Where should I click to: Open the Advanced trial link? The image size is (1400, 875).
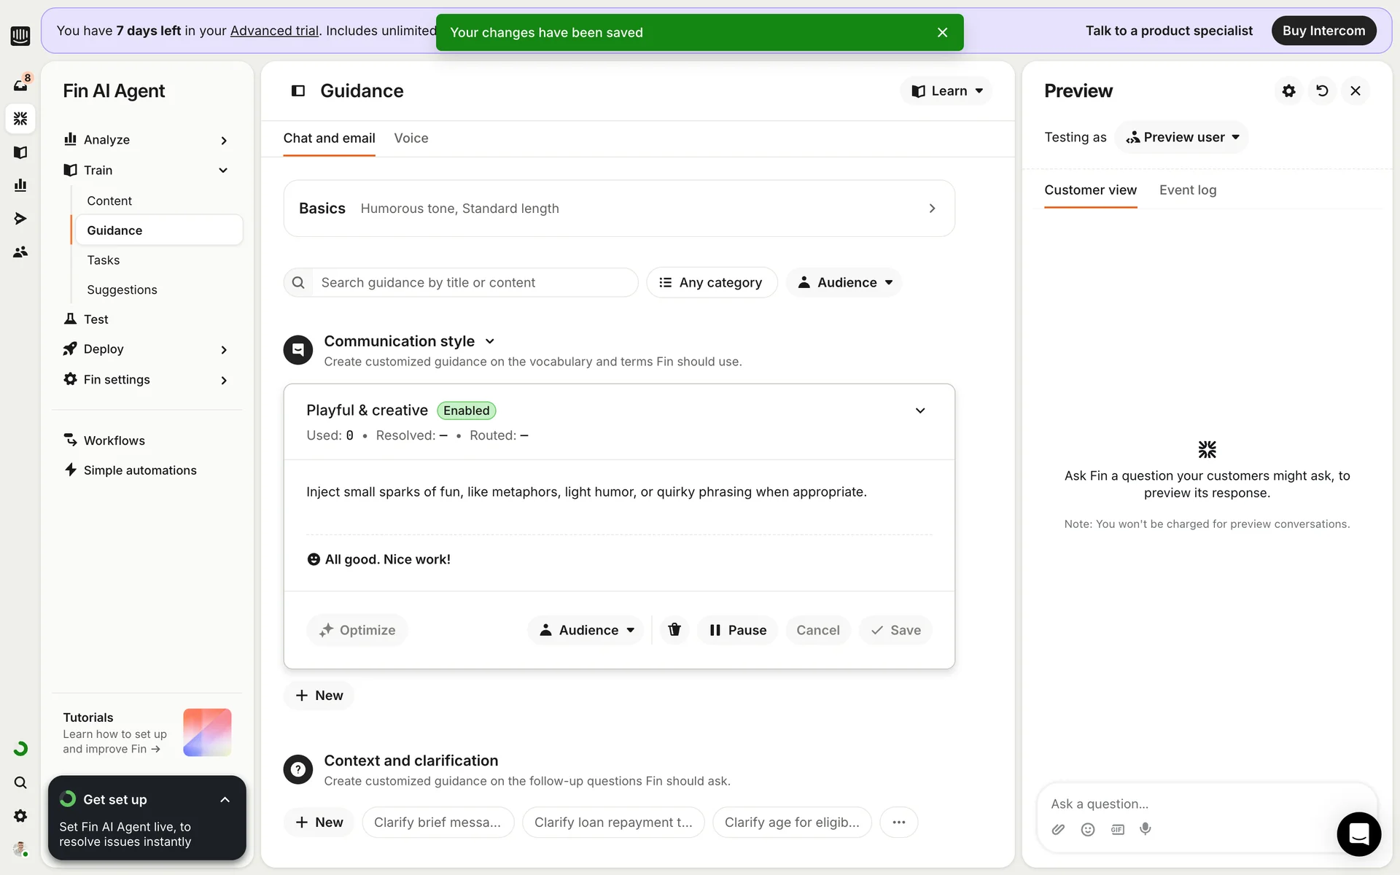click(x=274, y=31)
